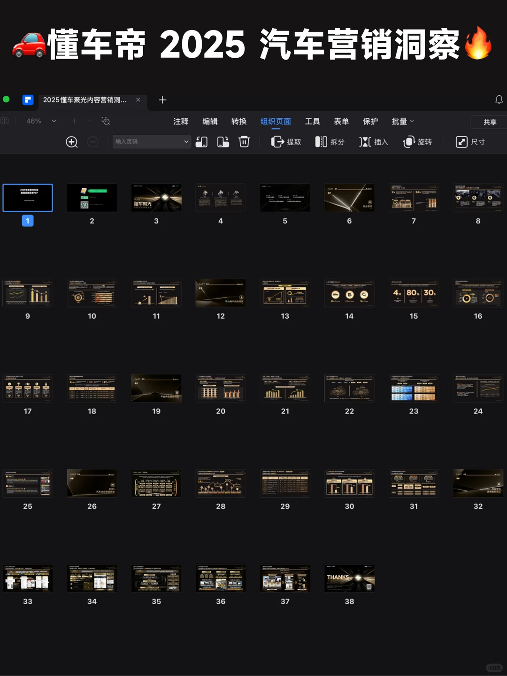Click the 插入 insert pages tool

click(x=374, y=142)
